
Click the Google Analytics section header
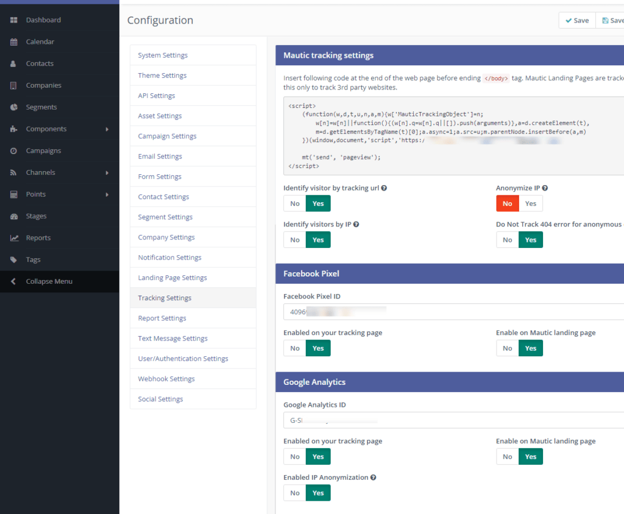pos(450,382)
